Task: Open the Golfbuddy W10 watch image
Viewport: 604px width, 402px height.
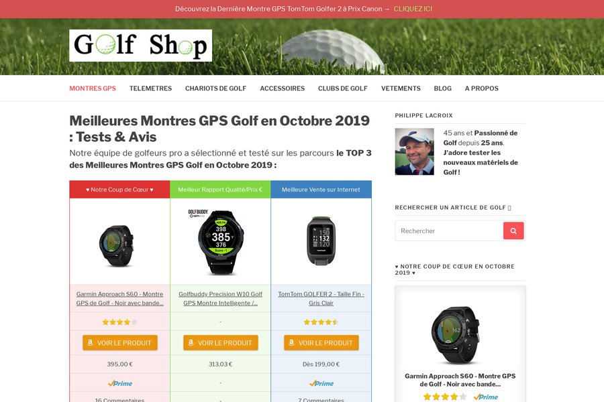Action: [x=219, y=242]
